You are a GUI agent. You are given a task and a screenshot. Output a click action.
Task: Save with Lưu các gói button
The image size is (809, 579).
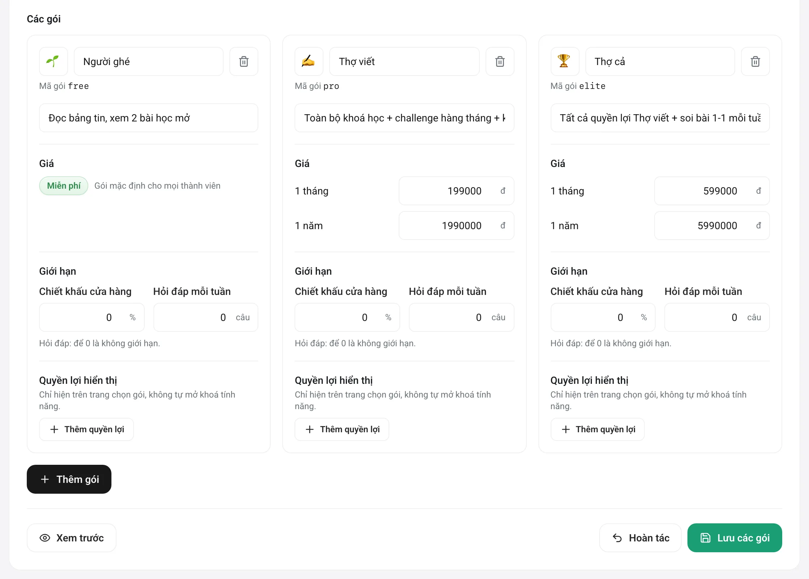(x=734, y=538)
